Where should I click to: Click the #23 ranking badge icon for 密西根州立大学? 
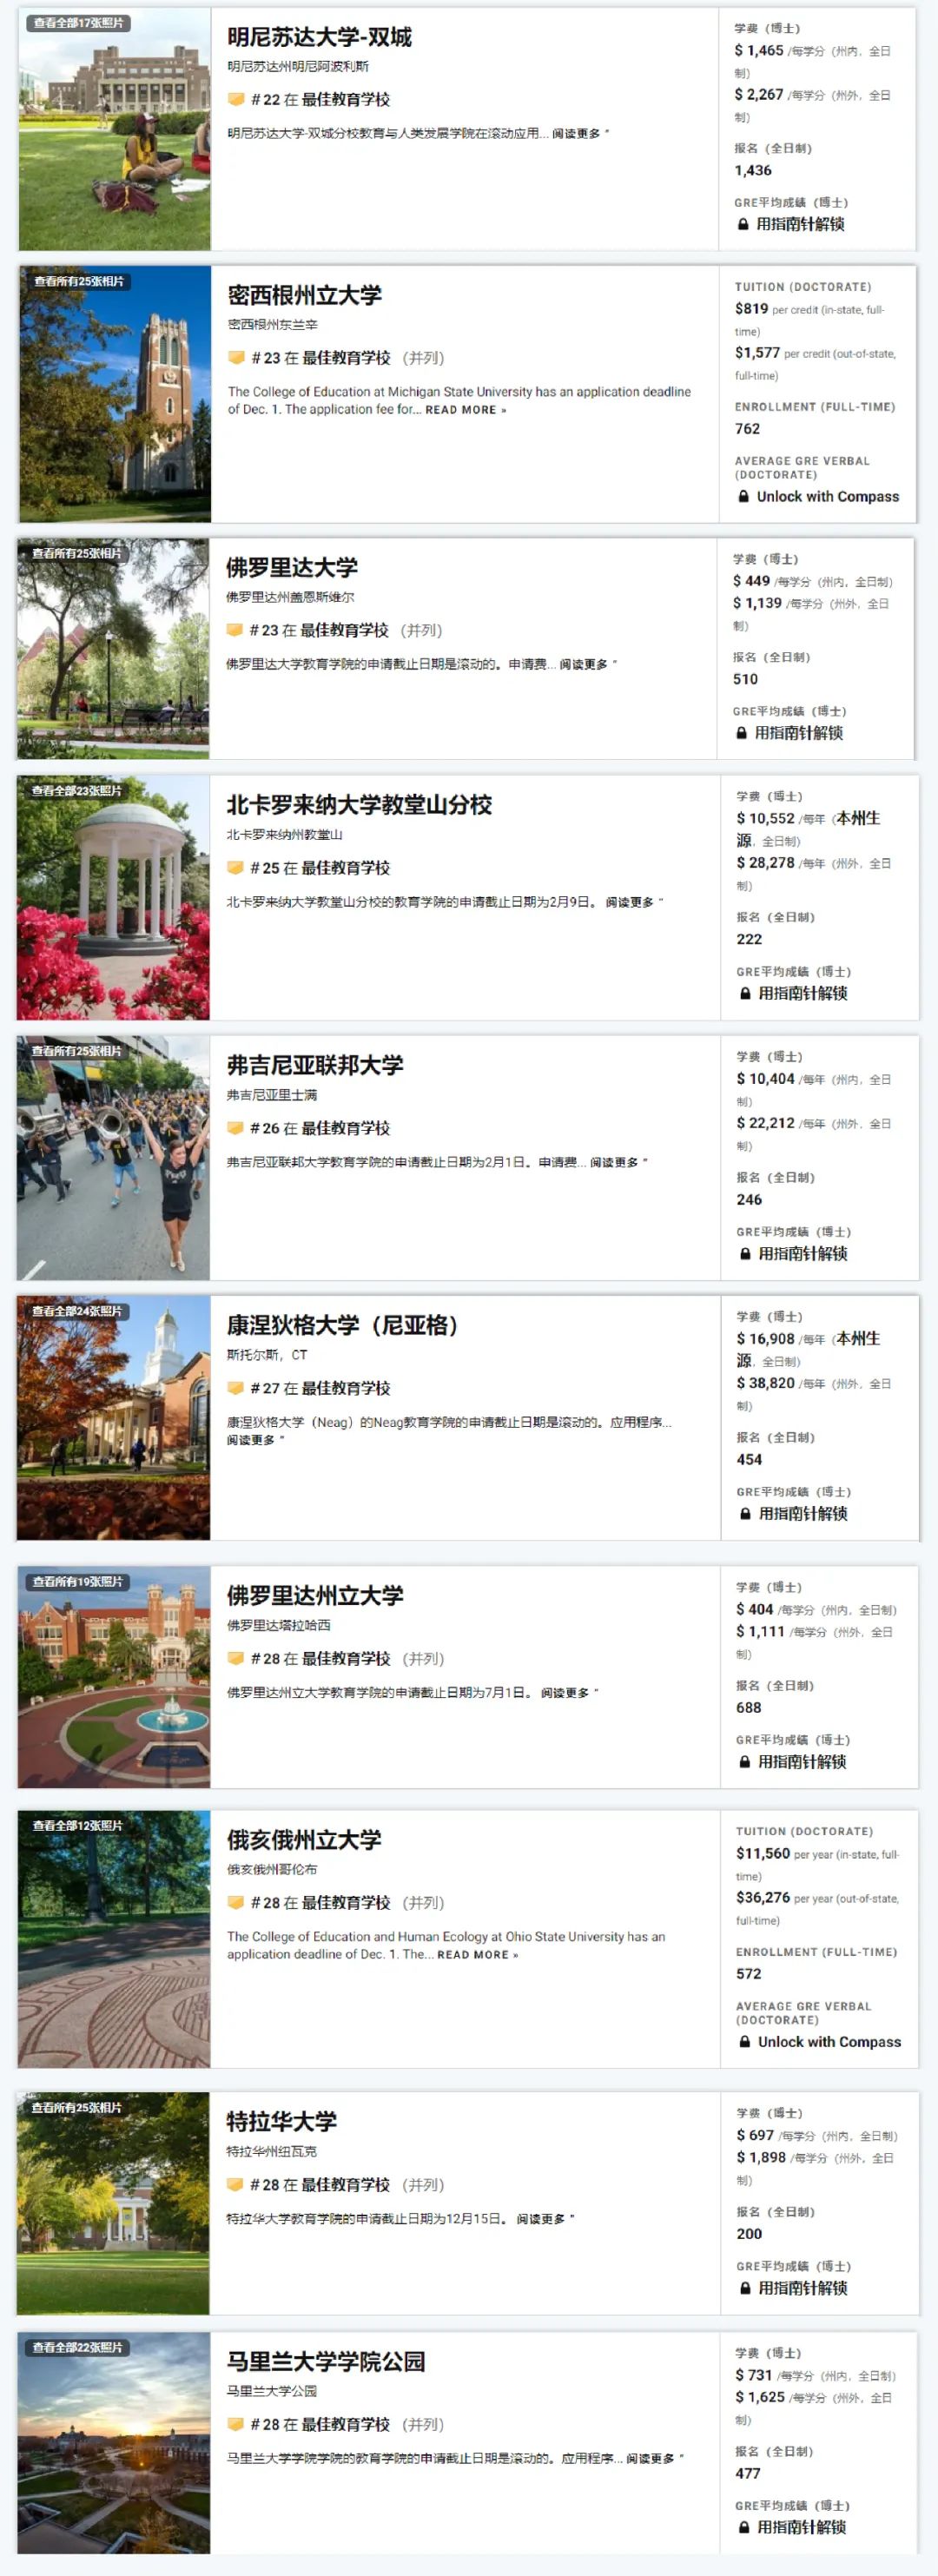(x=236, y=357)
